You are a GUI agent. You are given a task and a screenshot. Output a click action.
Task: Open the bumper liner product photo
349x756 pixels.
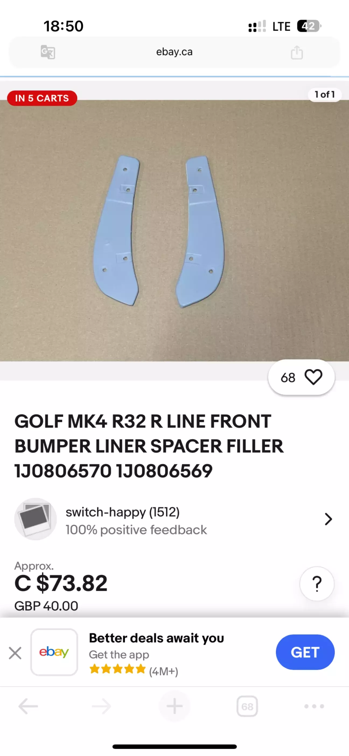coord(174,231)
